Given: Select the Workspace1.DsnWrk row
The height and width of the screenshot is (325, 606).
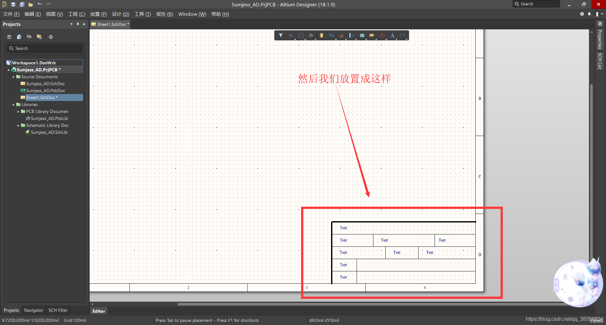Looking at the screenshot, I should tap(45, 63).
